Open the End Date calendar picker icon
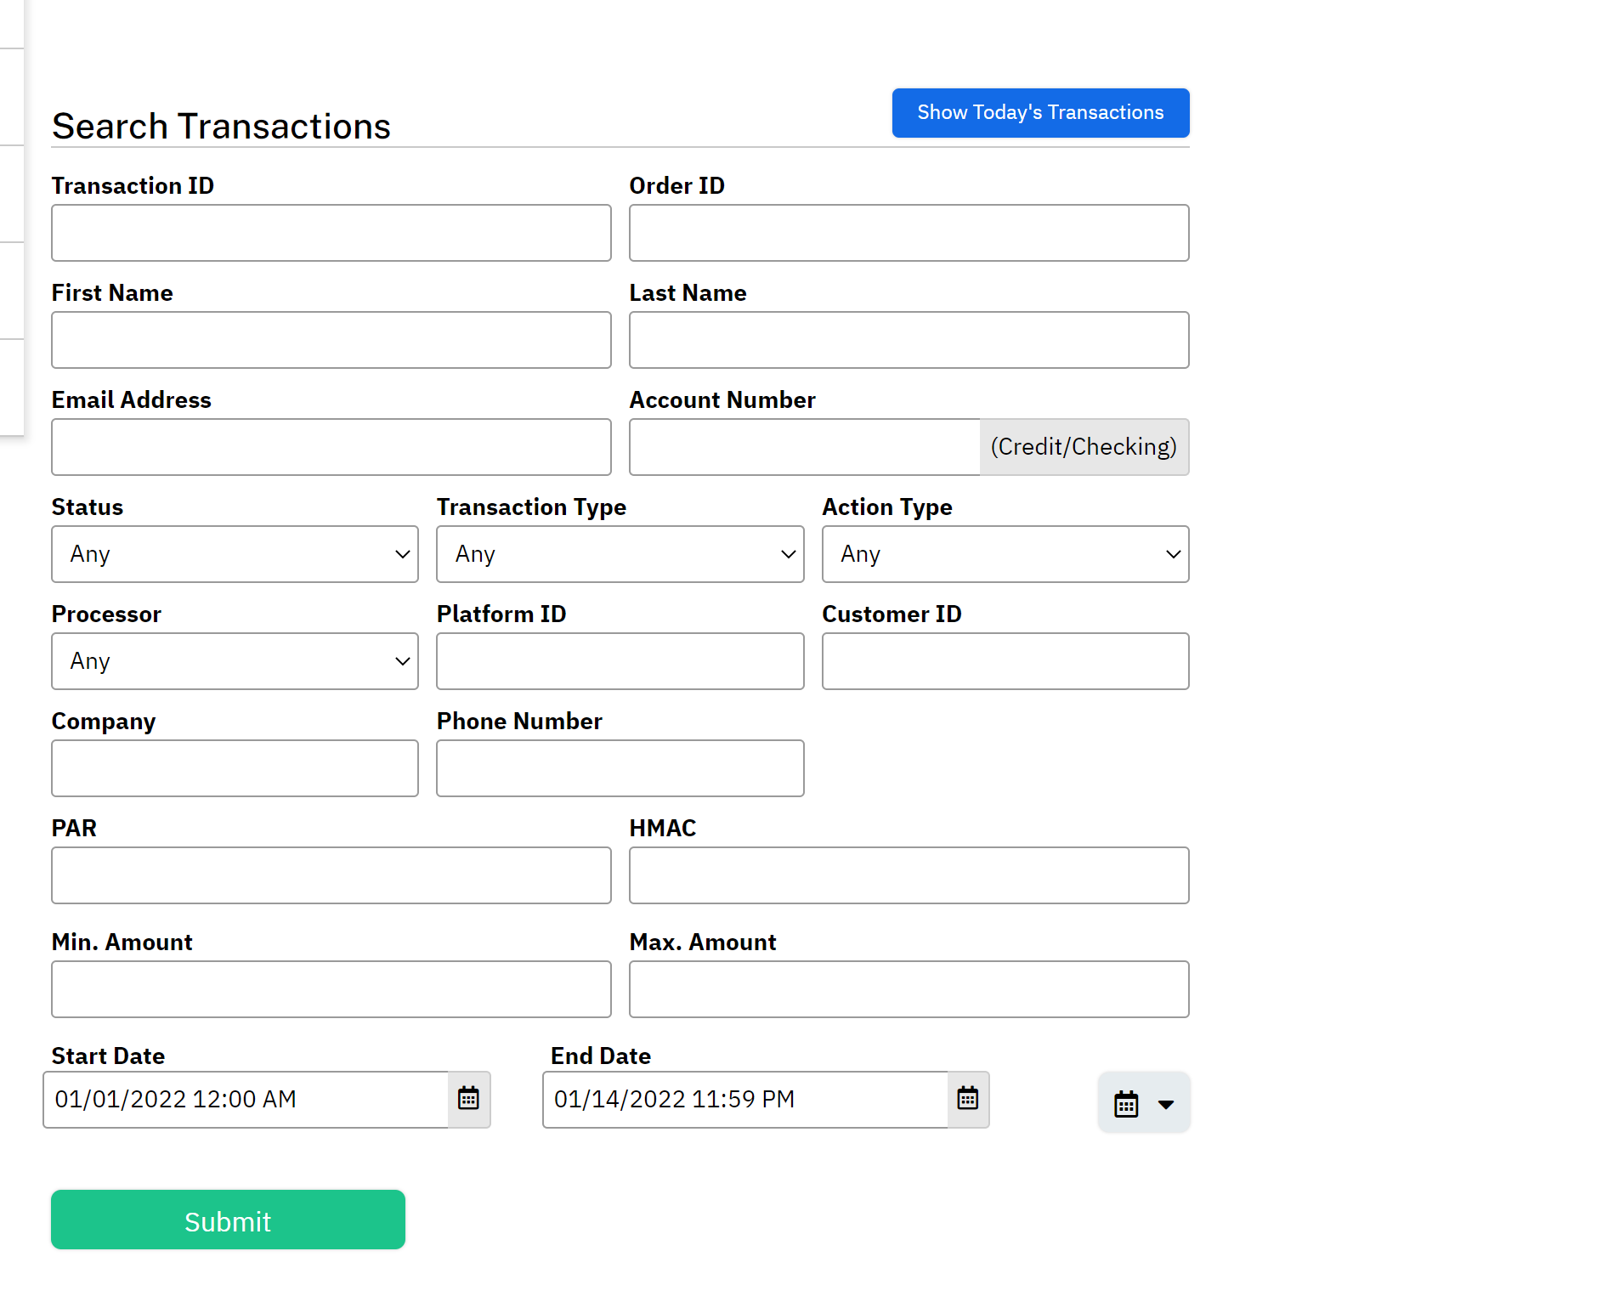 [968, 1099]
